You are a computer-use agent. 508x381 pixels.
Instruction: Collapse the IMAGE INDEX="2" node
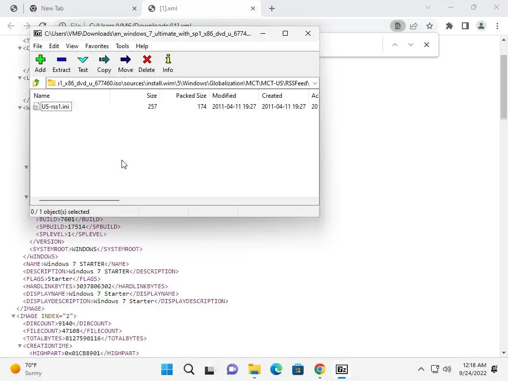point(13,316)
